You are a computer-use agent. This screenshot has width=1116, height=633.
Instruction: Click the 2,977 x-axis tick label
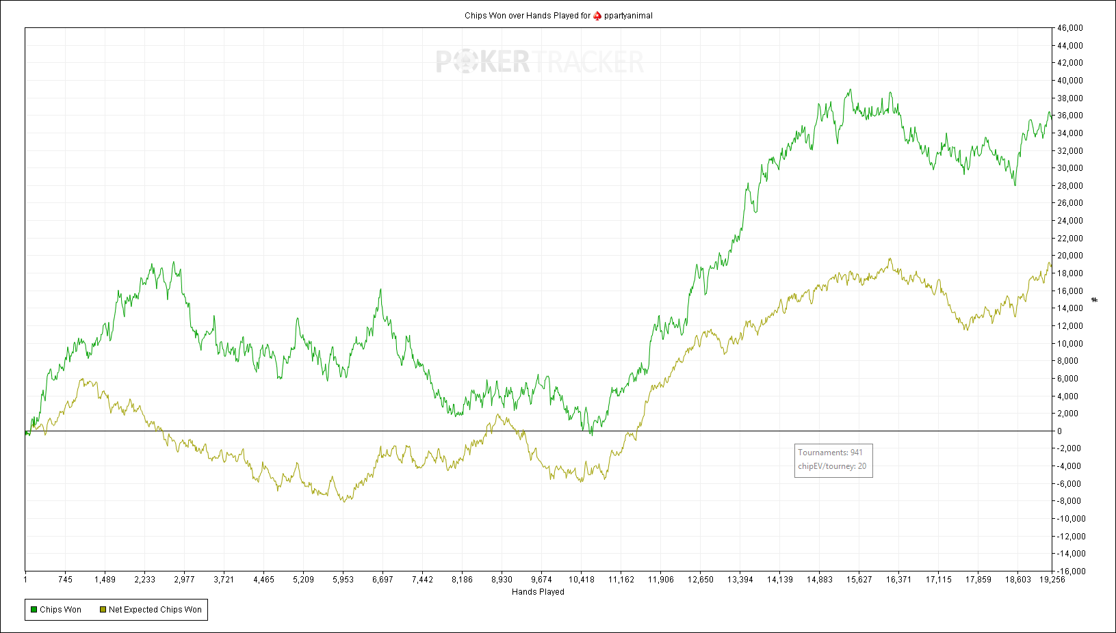tap(184, 580)
